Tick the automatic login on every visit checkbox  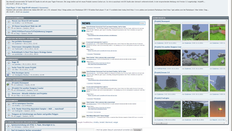131,130
